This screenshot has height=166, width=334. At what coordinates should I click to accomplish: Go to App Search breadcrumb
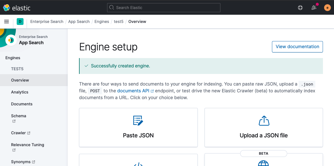tap(79, 22)
